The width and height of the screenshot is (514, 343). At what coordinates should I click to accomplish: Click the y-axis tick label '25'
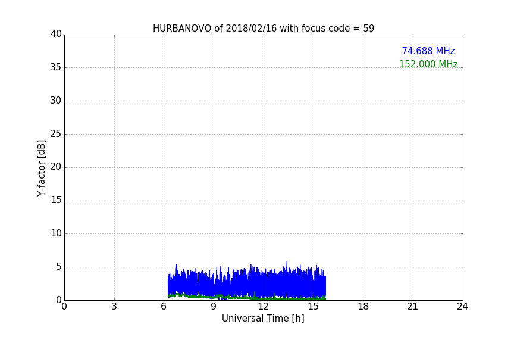[x=56, y=133]
